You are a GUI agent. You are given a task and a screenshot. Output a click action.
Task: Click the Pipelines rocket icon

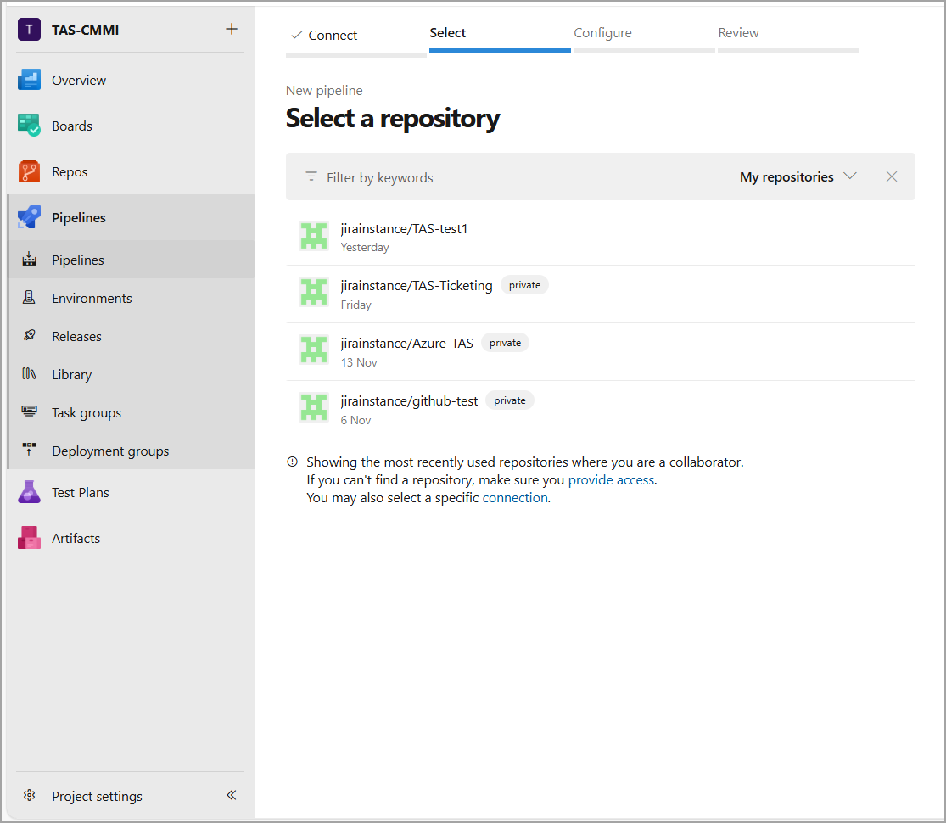pos(27,217)
